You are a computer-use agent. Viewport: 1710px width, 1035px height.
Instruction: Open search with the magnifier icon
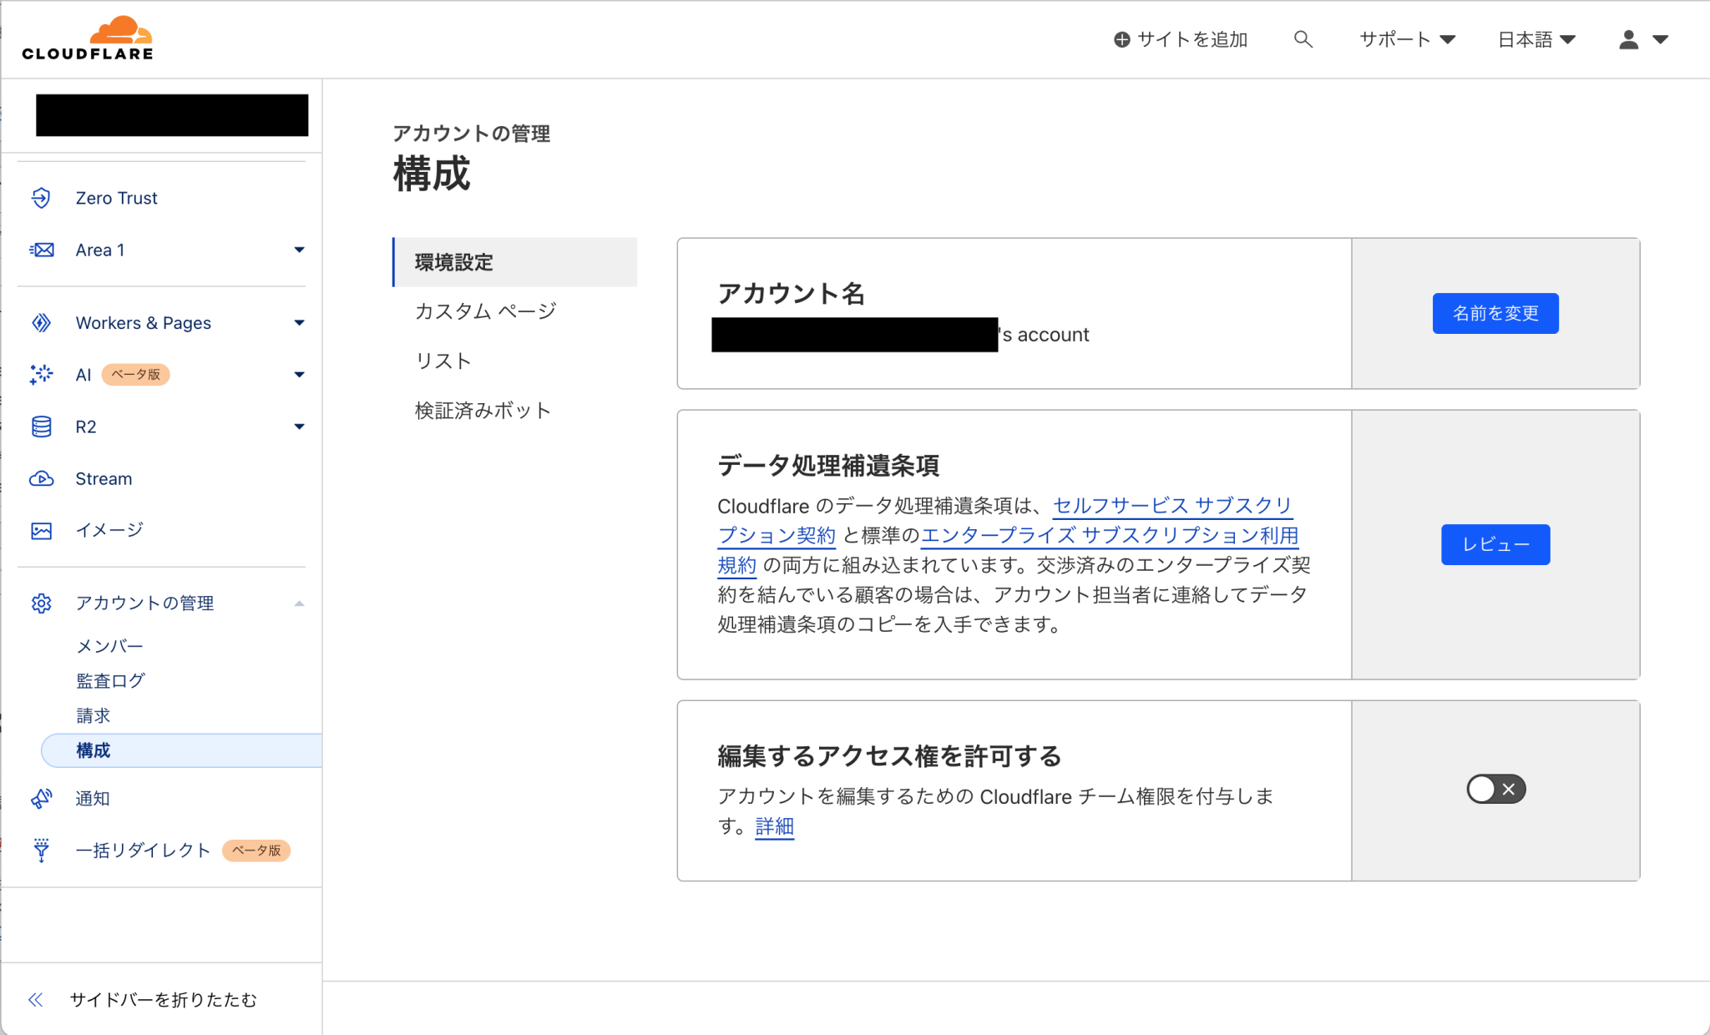click(1303, 39)
